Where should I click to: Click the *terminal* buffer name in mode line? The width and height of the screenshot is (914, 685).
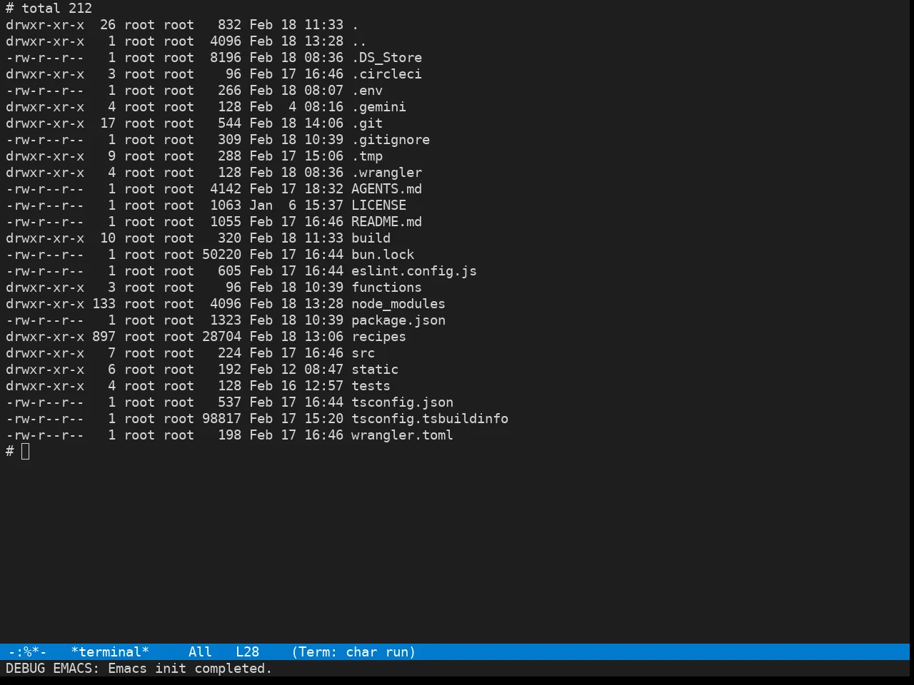[x=110, y=652]
